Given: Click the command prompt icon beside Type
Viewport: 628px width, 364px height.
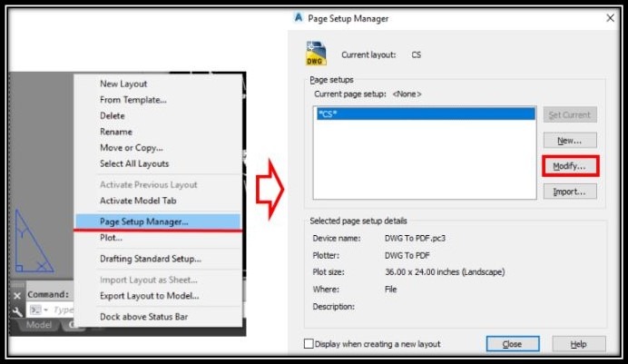Looking at the screenshot, I should [x=35, y=310].
